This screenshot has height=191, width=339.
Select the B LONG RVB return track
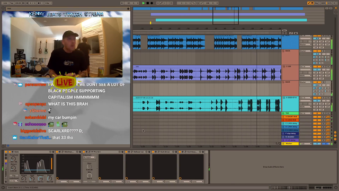pyautogui.click(x=290, y=120)
